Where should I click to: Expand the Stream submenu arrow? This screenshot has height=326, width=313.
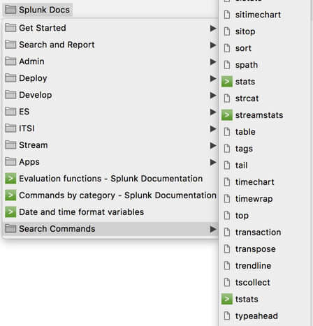213,145
